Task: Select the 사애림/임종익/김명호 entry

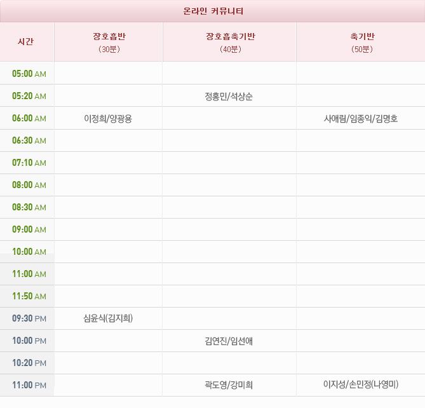Action: coord(360,119)
